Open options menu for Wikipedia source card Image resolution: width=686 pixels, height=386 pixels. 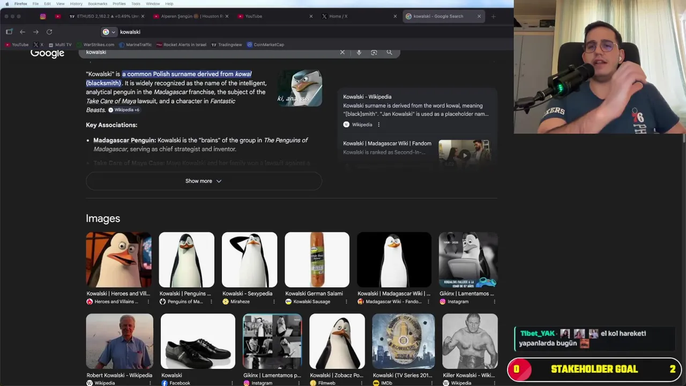(378, 124)
